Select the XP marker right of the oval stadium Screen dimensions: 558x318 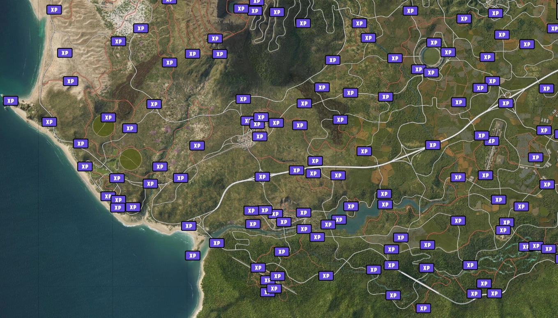pos(448,52)
